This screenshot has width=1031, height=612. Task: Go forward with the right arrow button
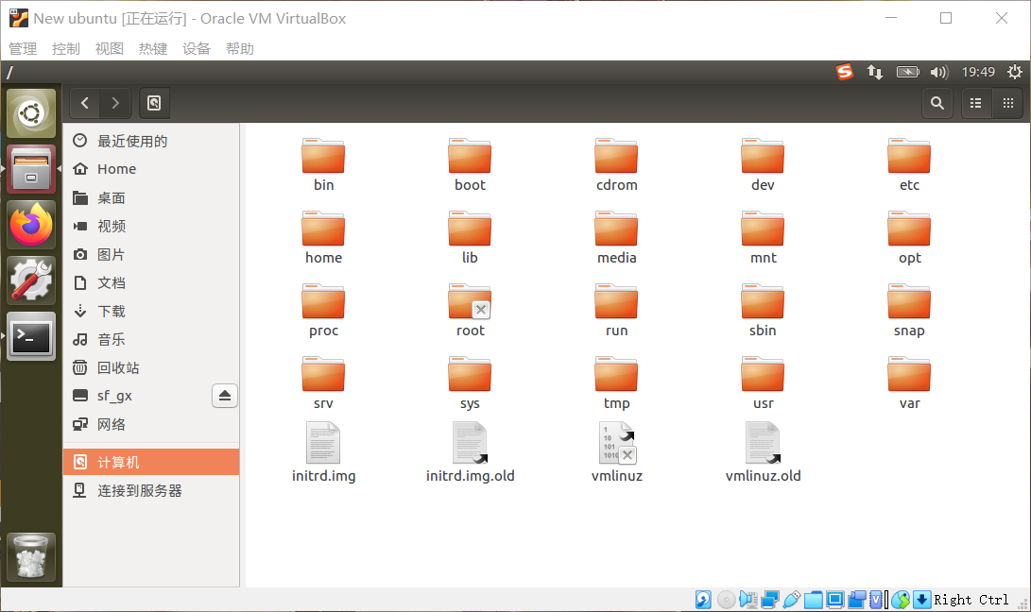pos(115,103)
